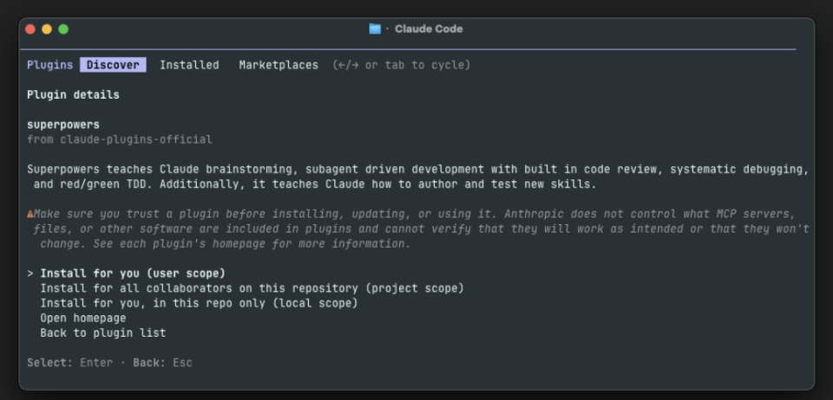Click the 'Select: Enter' hint
833x400 pixels.
click(69, 363)
